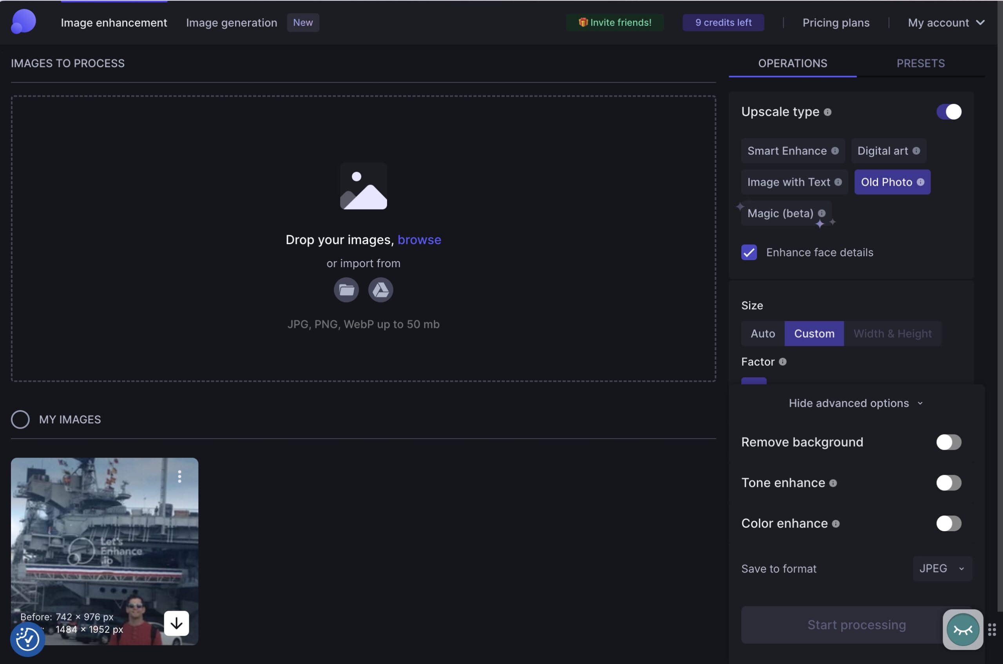Import images from Google Drive icon
The height and width of the screenshot is (664, 1003).
(x=380, y=290)
